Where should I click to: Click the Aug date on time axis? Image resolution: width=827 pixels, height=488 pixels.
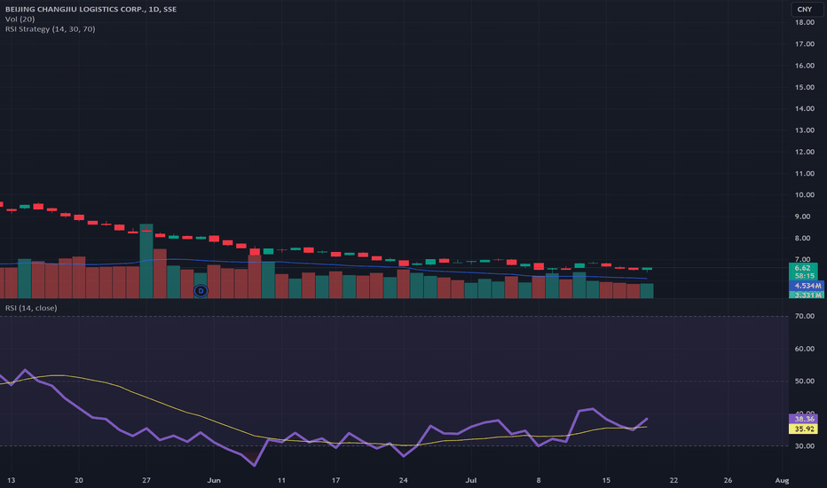click(782, 480)
